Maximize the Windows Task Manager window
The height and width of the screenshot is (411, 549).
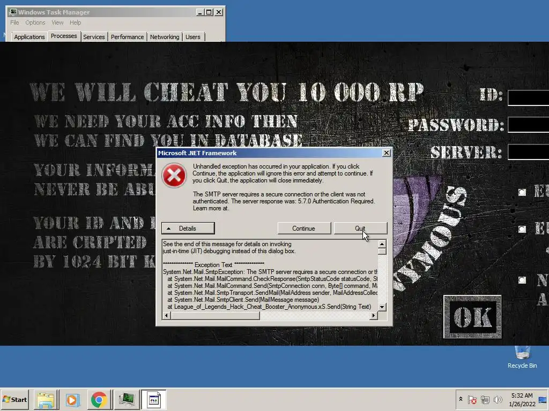pos(209,12)
